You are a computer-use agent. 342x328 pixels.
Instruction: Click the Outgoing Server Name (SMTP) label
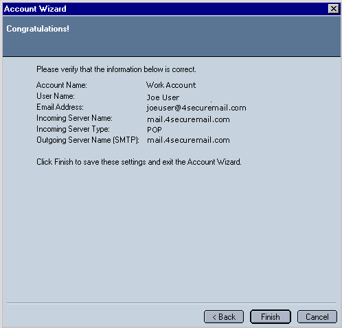point(88,140)
